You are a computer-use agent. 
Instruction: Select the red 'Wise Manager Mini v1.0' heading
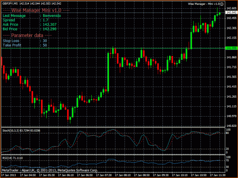click(36, 10)
